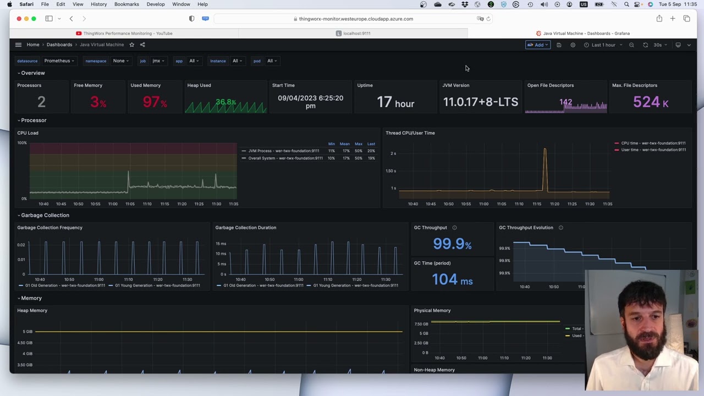Share the dashboard via share icon

tap(142, 45)
